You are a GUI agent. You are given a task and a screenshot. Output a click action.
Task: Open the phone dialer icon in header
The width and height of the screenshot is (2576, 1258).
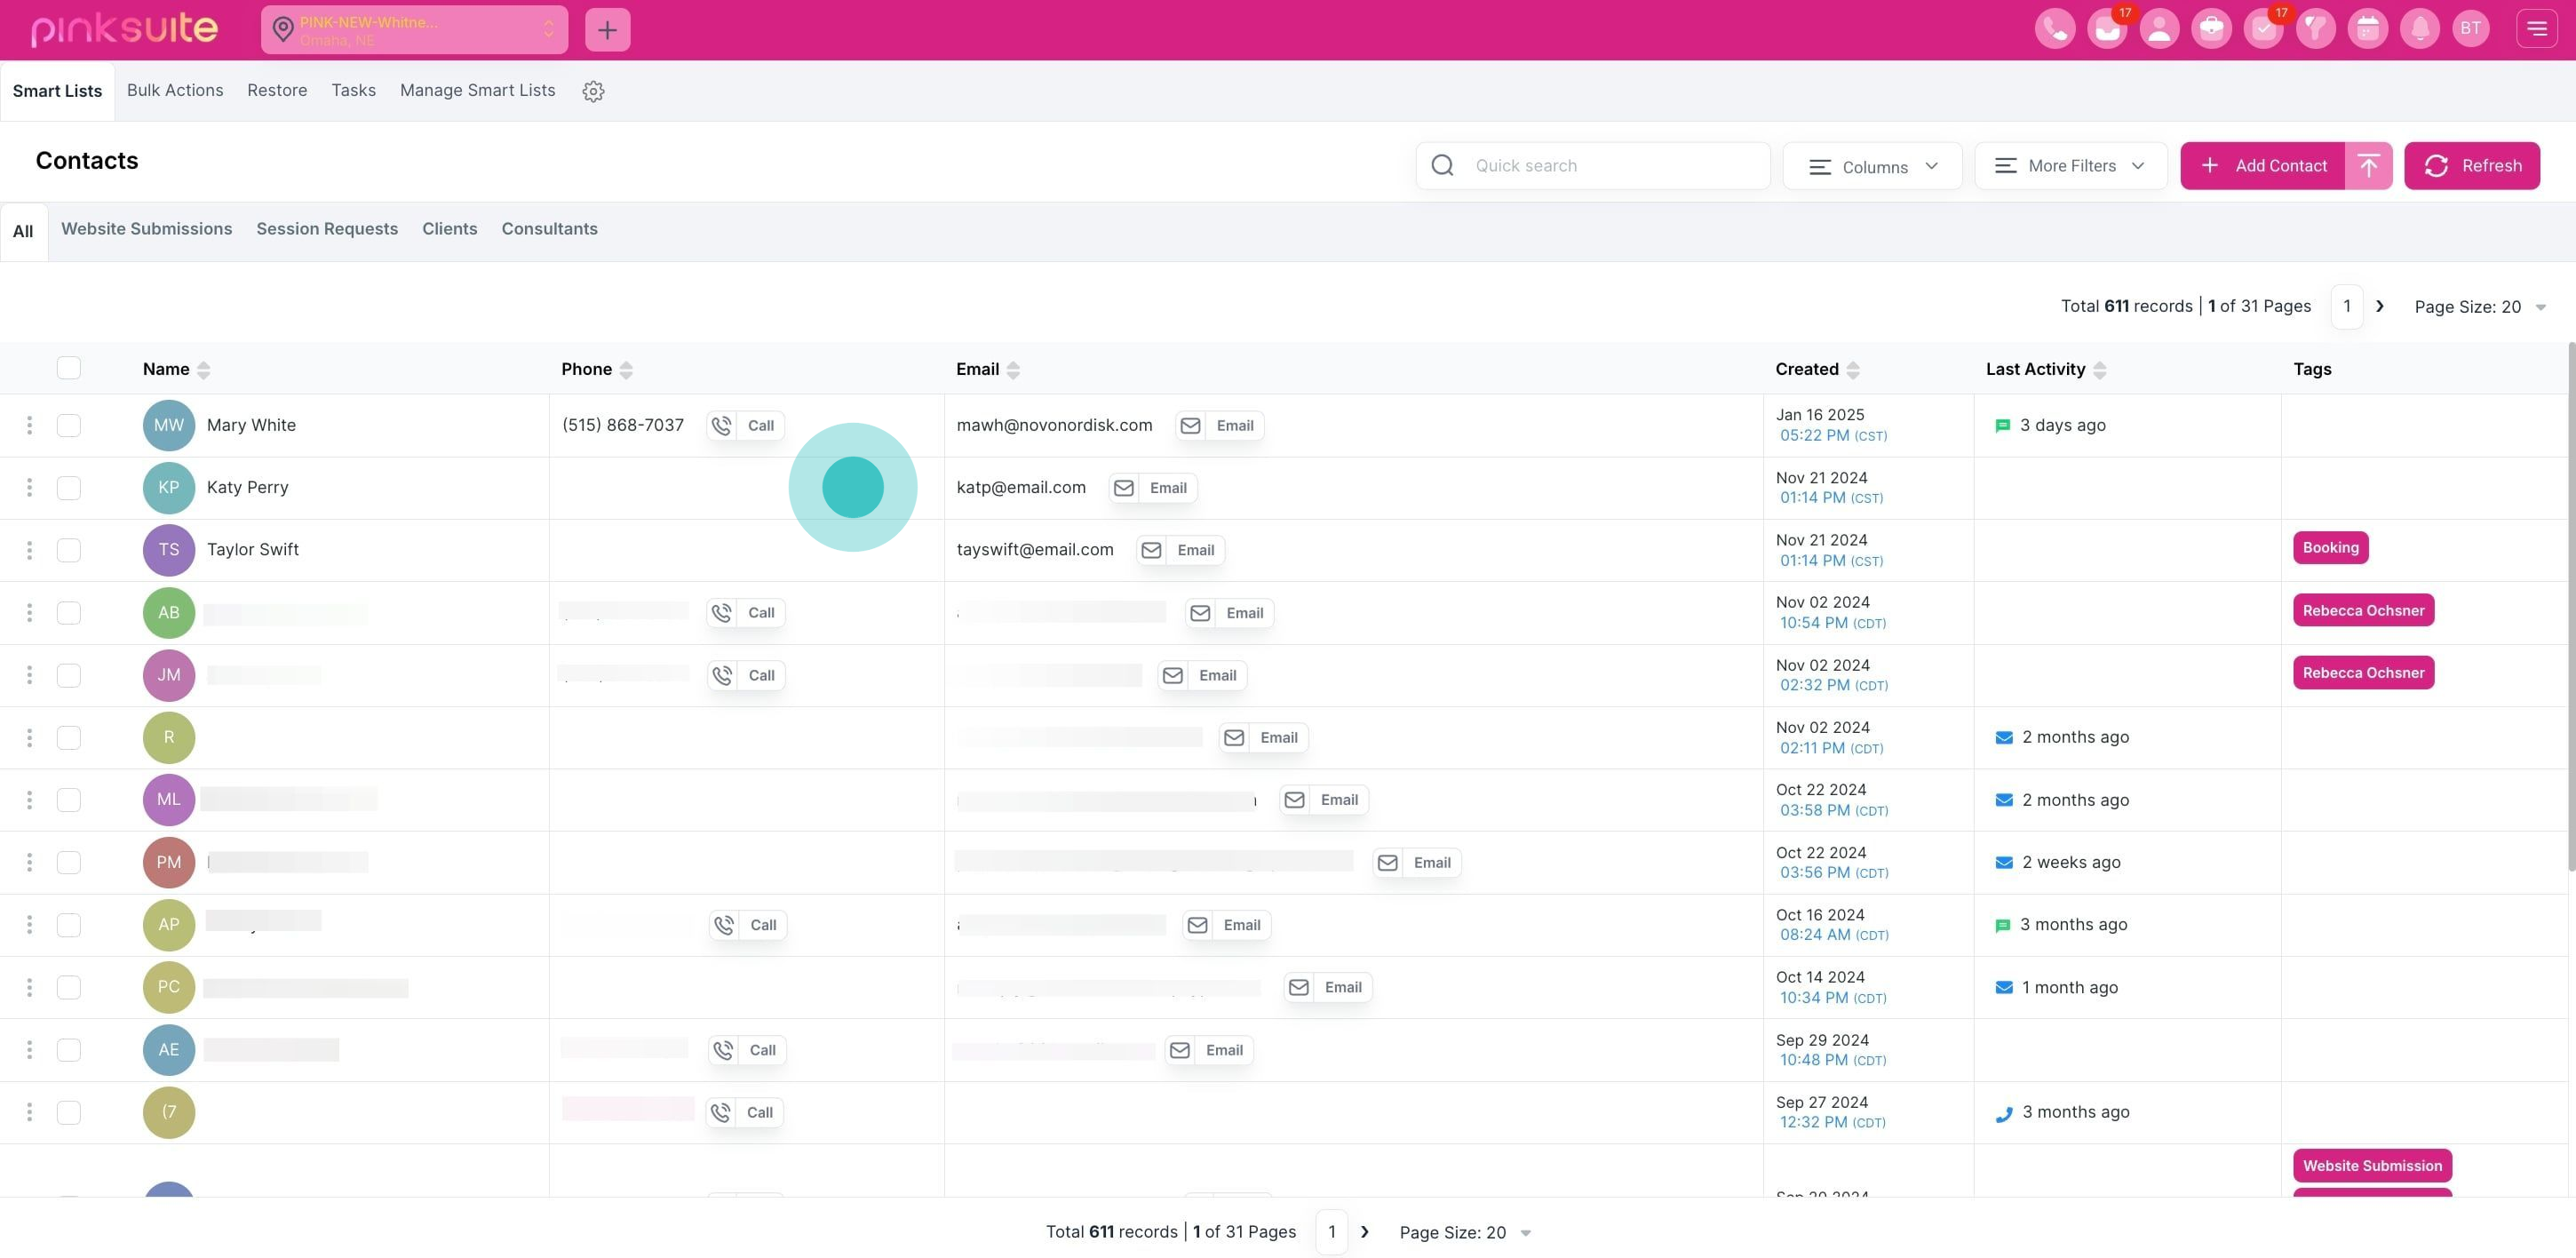[2054, 29]
